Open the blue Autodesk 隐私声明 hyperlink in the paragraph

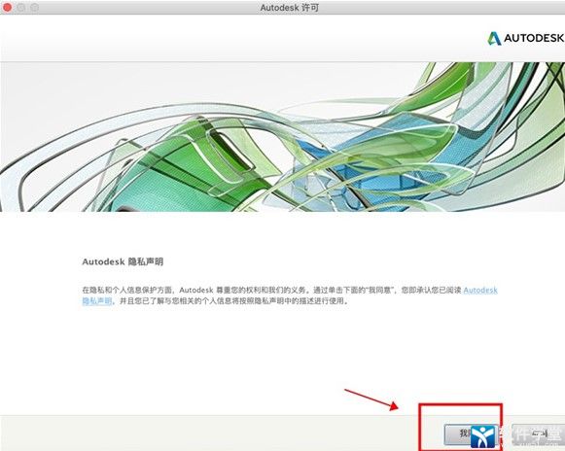click(x=480, y=291)
